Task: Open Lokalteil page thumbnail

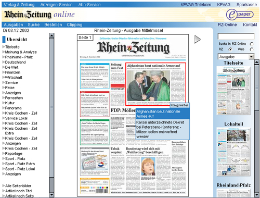Action: tap(233, 152)
